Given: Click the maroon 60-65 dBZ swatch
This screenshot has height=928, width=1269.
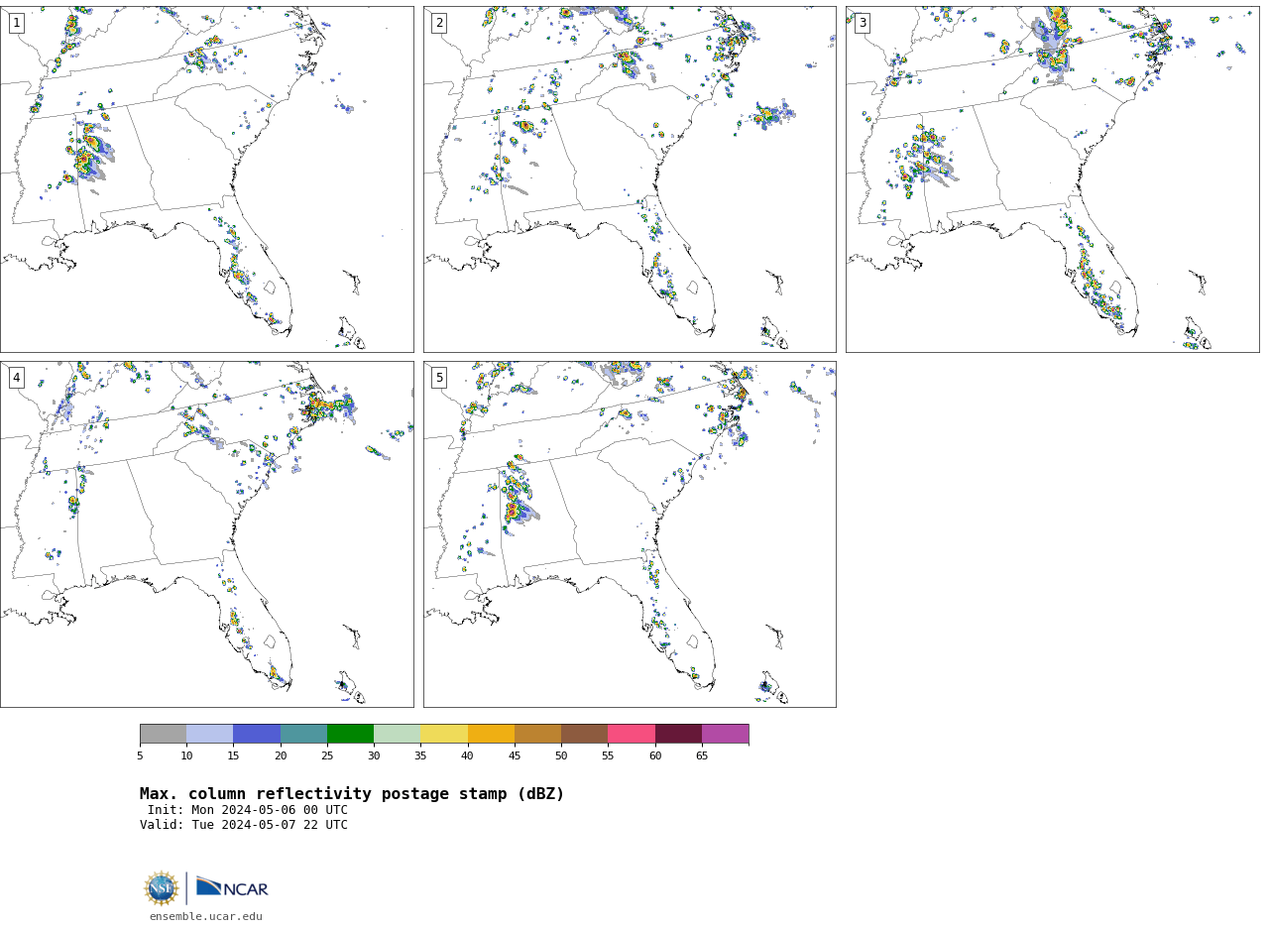Looking at the screenshot, I should point(678,734).
